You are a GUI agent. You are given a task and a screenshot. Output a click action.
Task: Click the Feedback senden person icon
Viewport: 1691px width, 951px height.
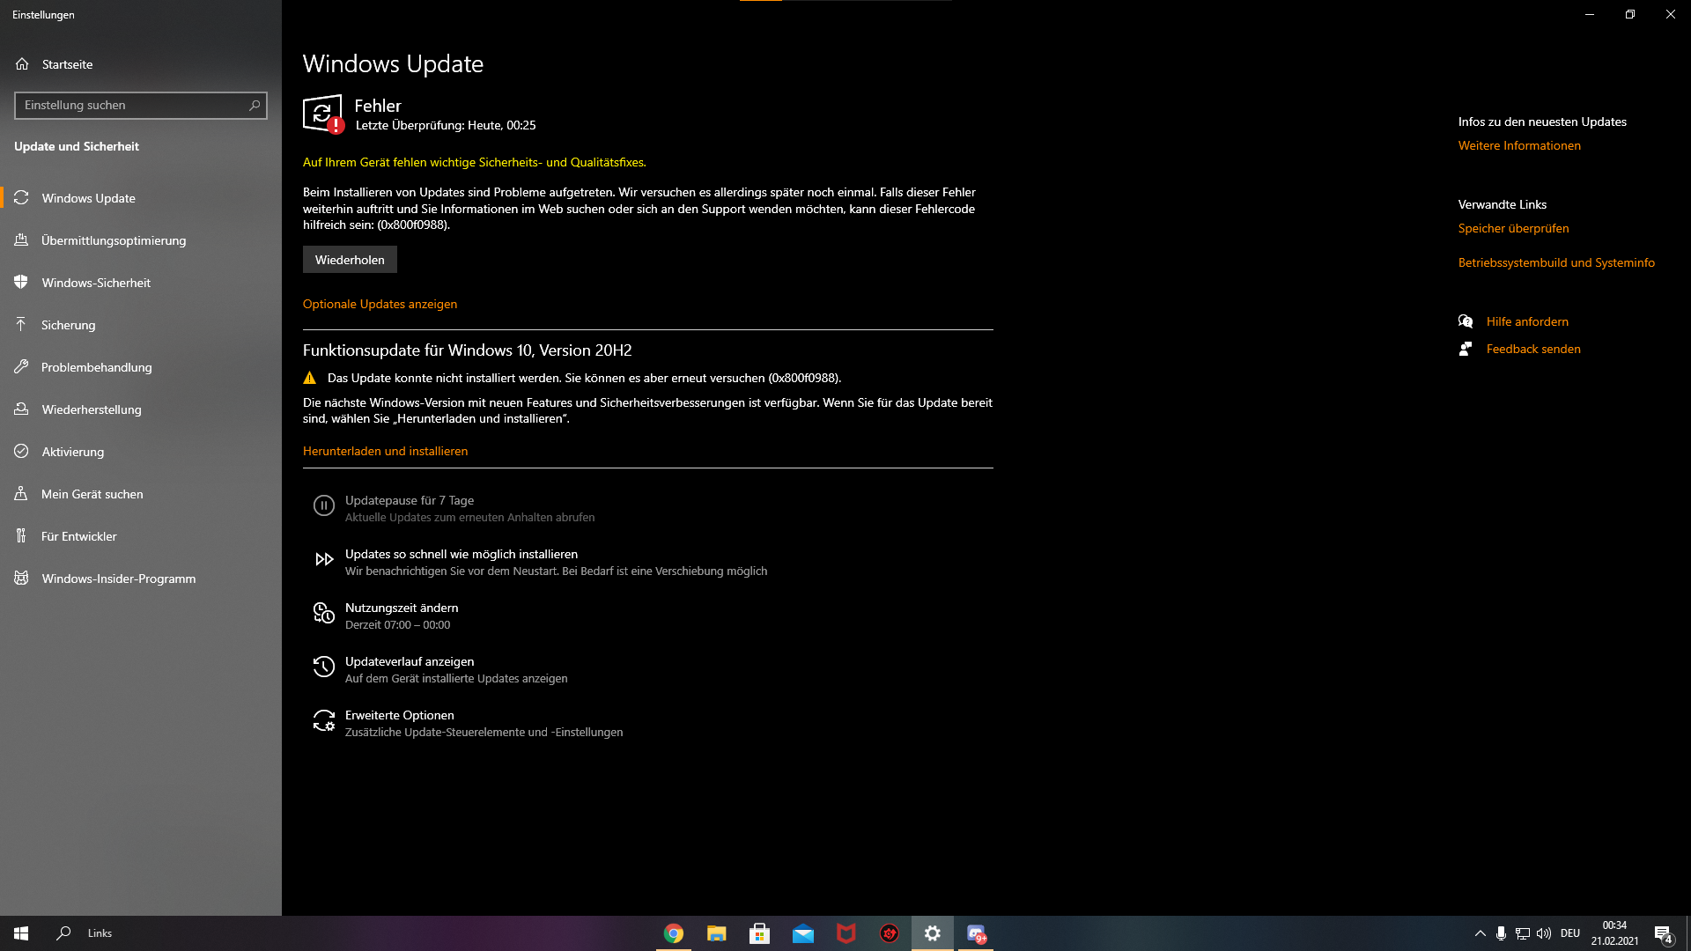1466,349
